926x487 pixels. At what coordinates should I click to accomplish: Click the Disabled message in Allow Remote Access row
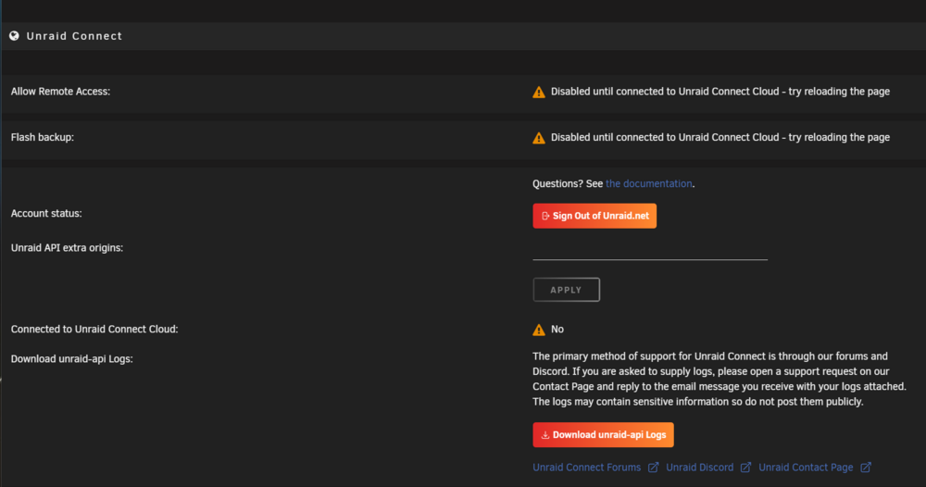point(720,92)
